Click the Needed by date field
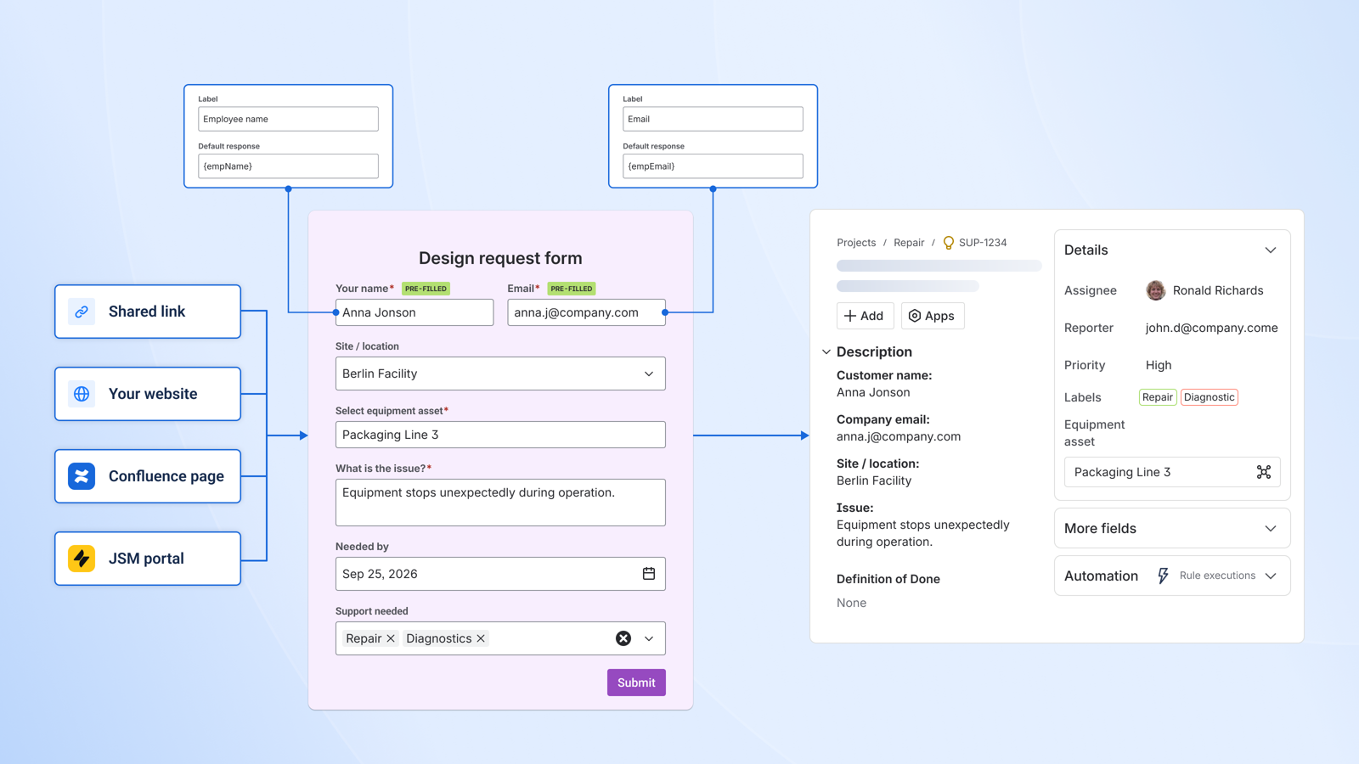 pos(500,574)
